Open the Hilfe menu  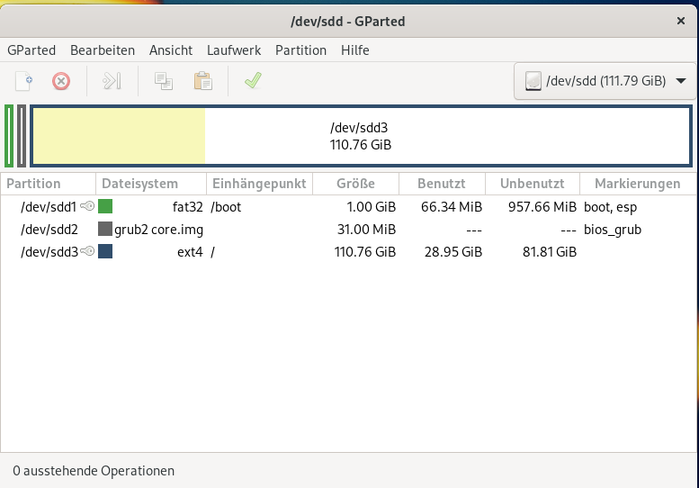pos(354,50)
